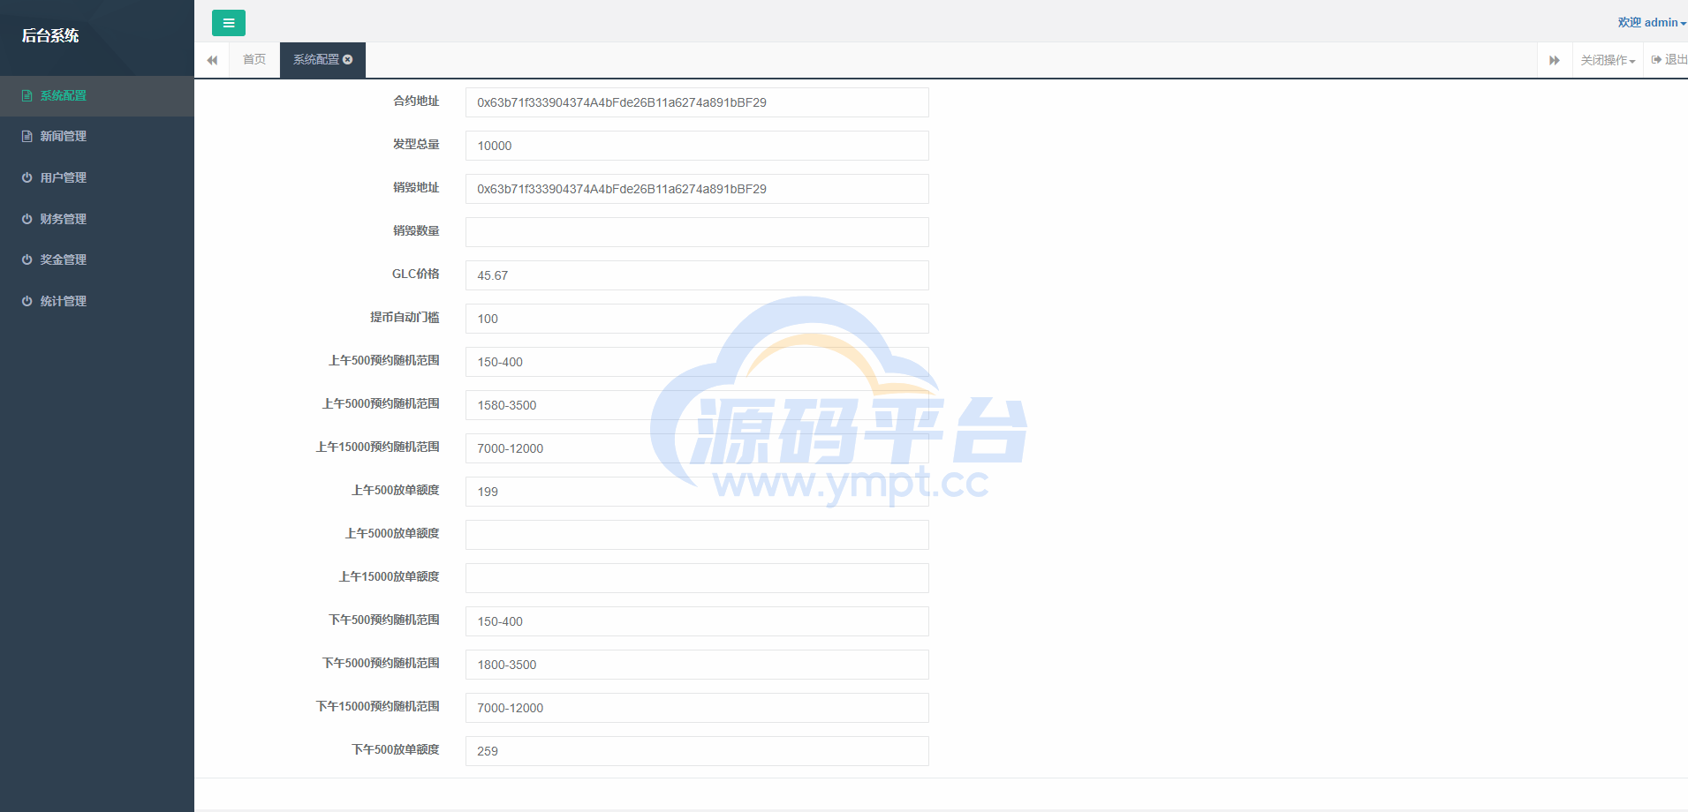
Task: Click the tab scroll-left double arrow
Action: tap(212, 60)
